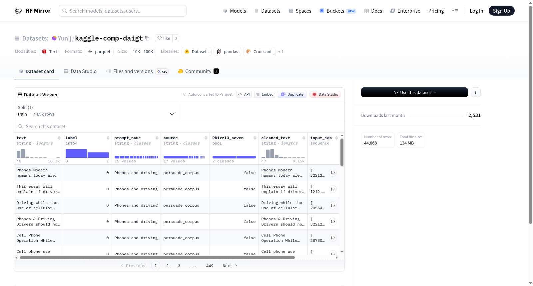Viewport: 533px width, 286px height.
Task: Click the Log In link
Action: click(476, 11)
